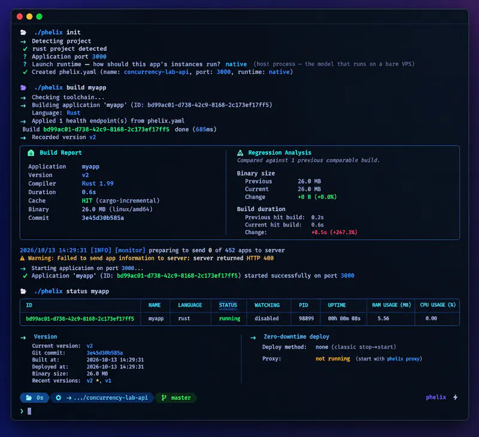
Task: Click the git branch icon beside master
Action: (x=164, y=398)
